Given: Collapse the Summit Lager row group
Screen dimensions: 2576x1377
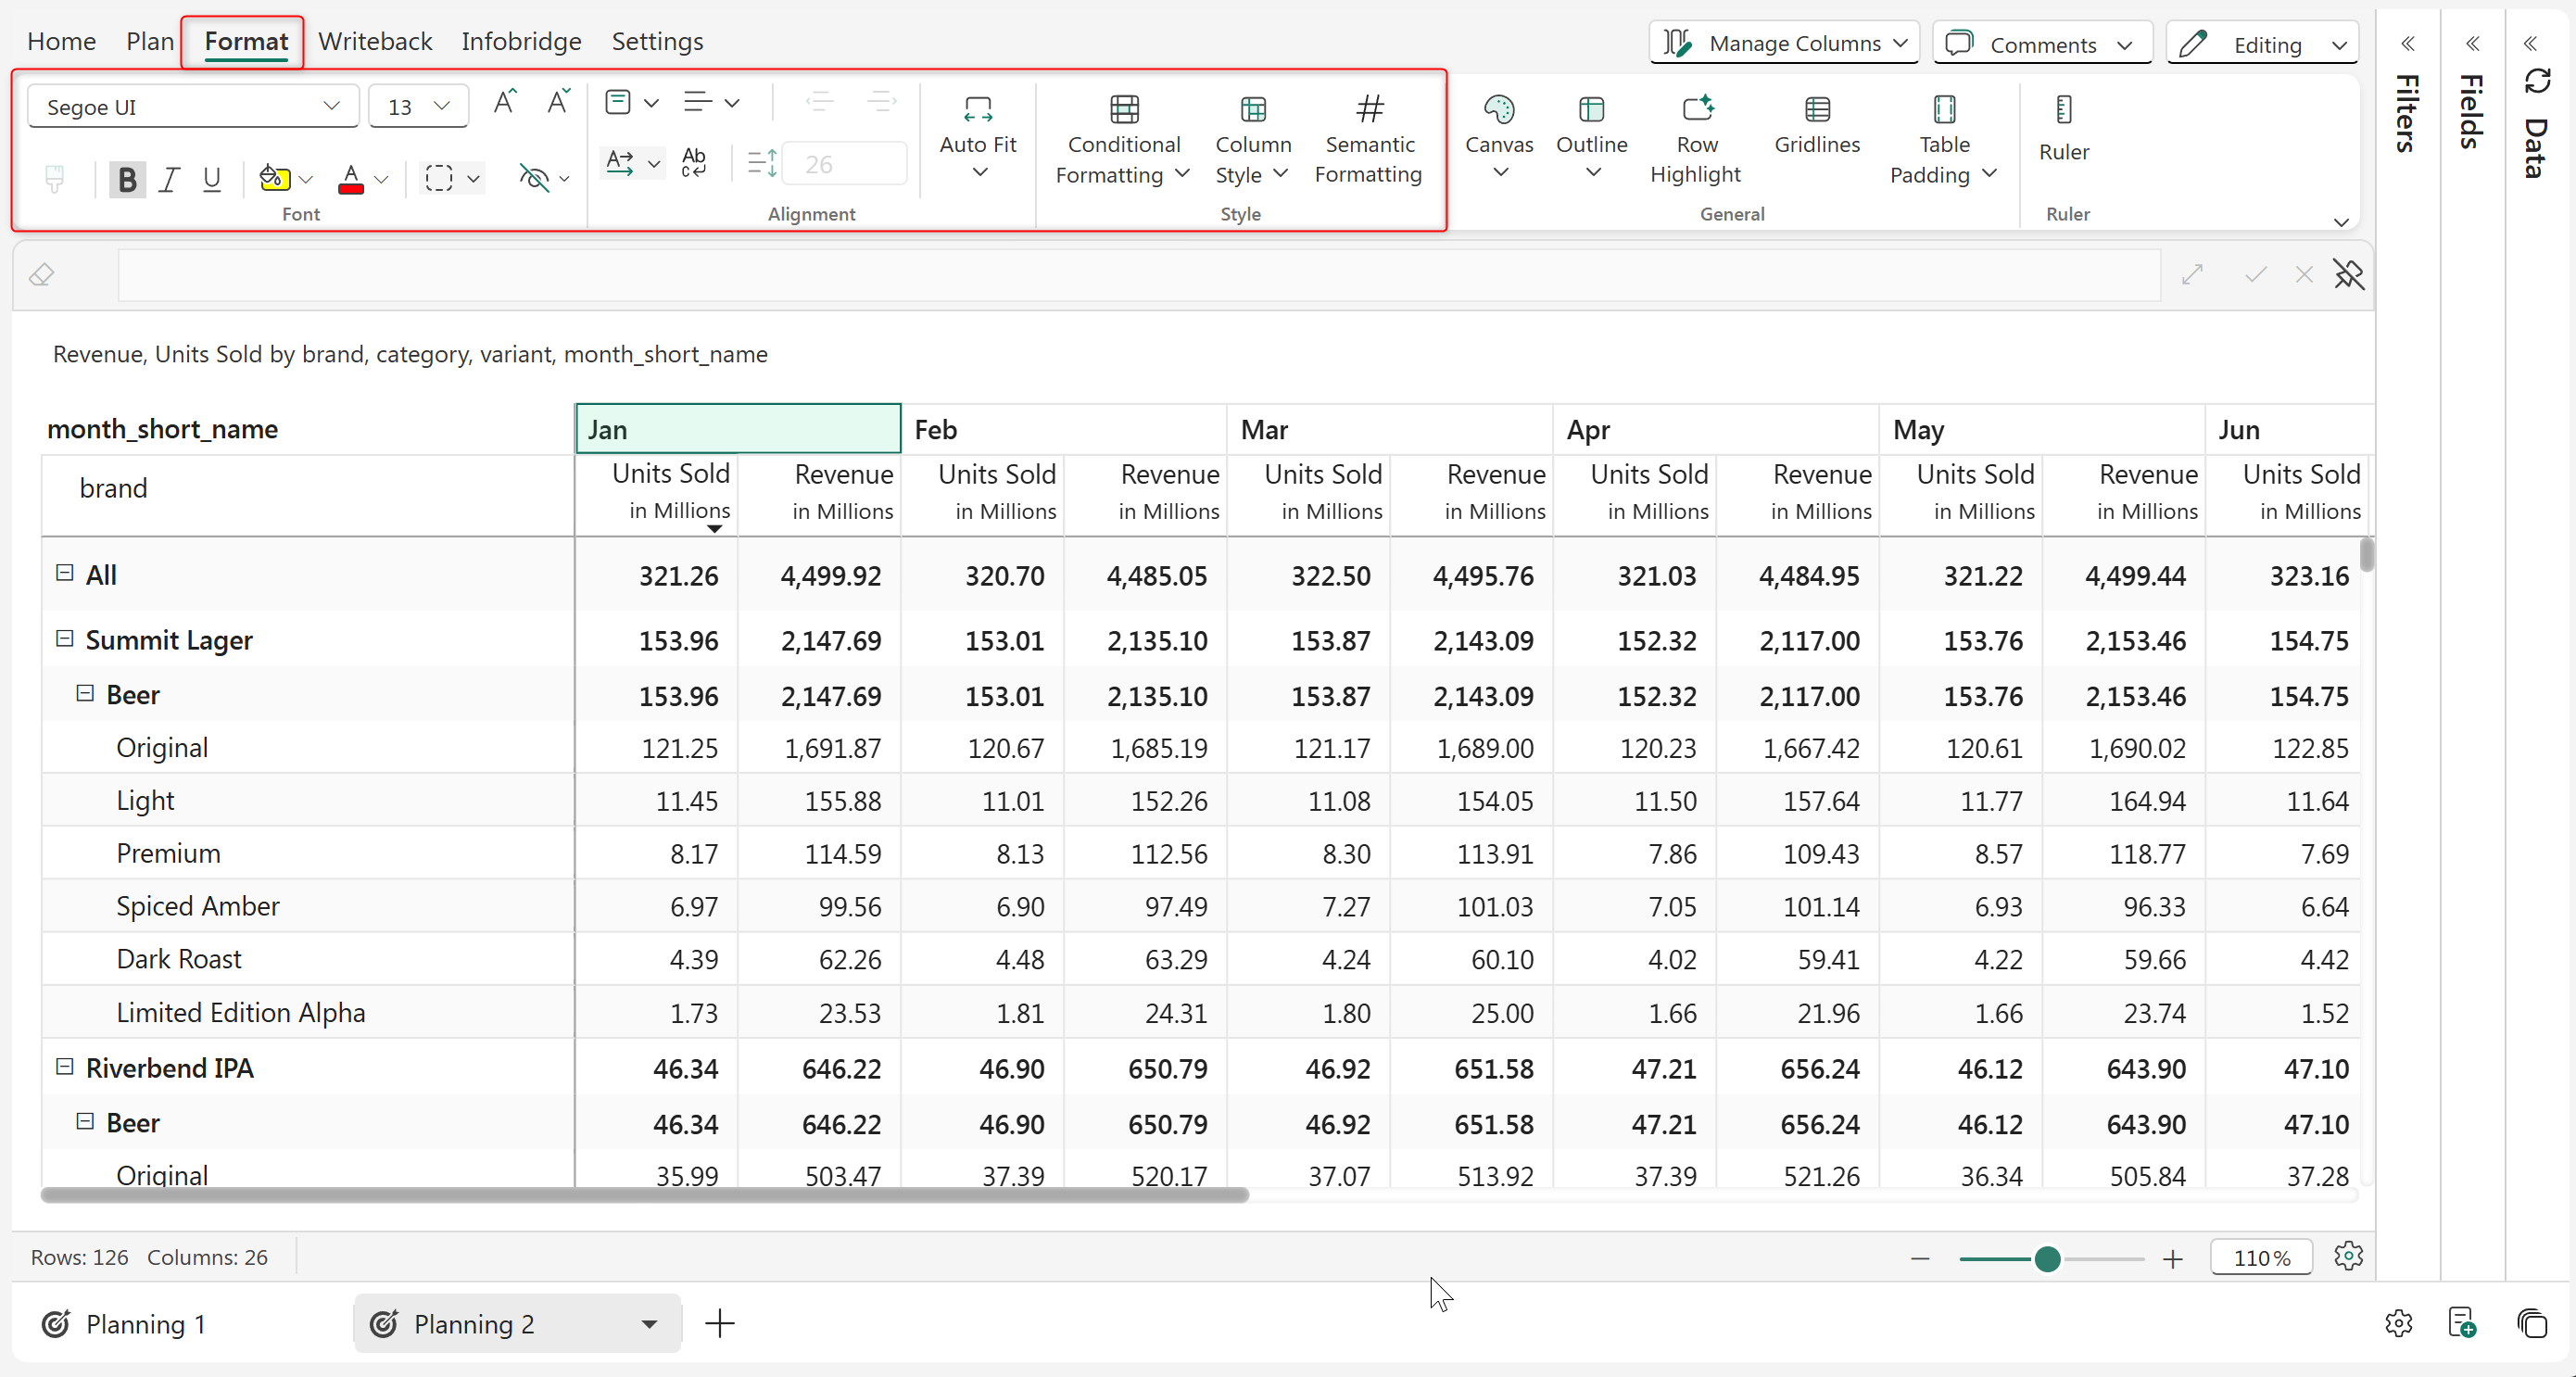Looking at the screenshot, I should (x=65, y=639).
